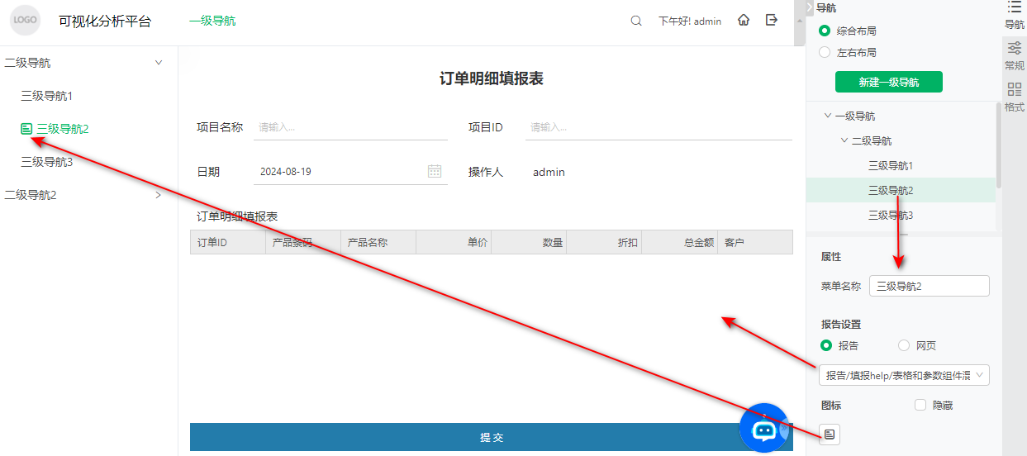Click the calendar icon in date field
Viewport: 1027px width, 456px height.
tap(435, 172)
